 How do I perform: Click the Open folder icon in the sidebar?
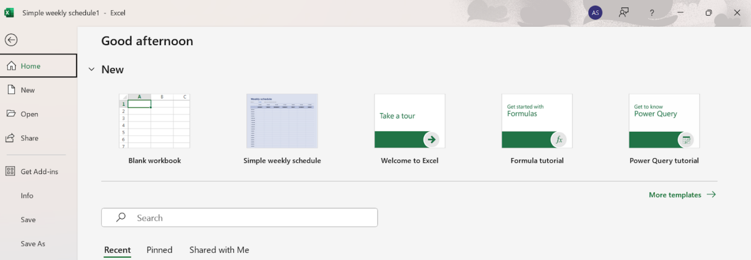[x=11, y=114]
